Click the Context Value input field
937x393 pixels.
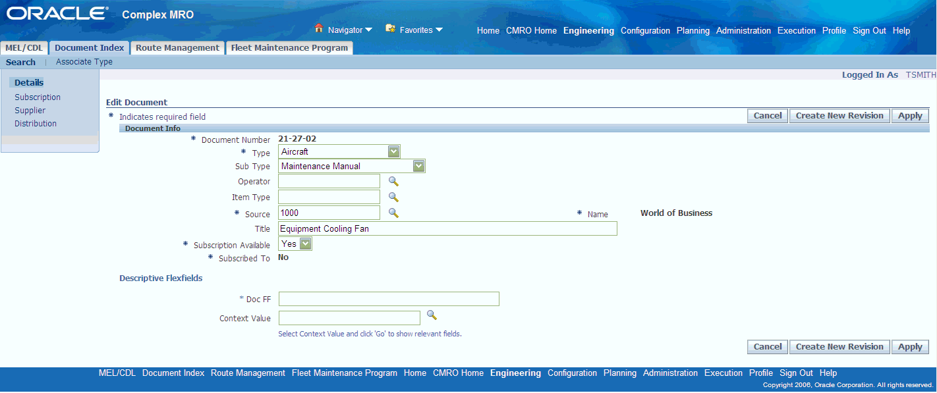click(349, 318)
